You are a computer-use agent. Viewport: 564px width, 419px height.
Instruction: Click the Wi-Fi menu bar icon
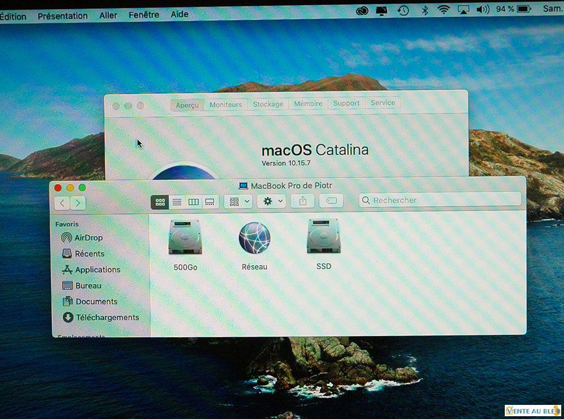444,10
